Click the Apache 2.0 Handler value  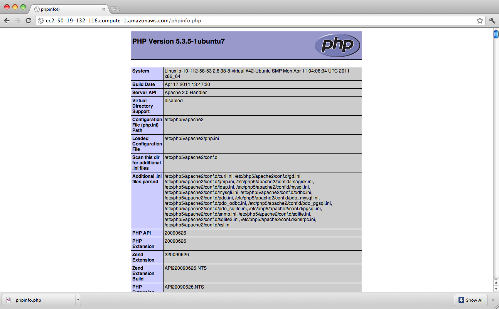185,93
